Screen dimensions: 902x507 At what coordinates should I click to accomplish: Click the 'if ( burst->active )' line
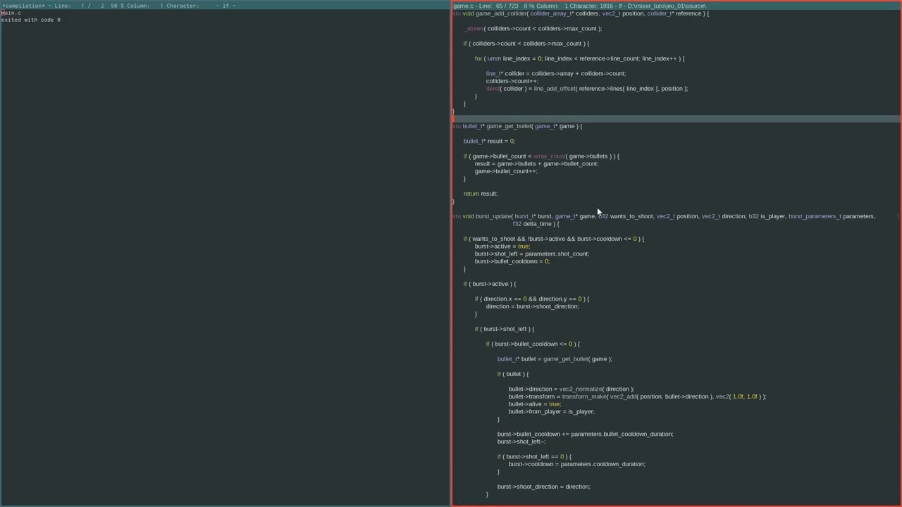click(490, 284)
